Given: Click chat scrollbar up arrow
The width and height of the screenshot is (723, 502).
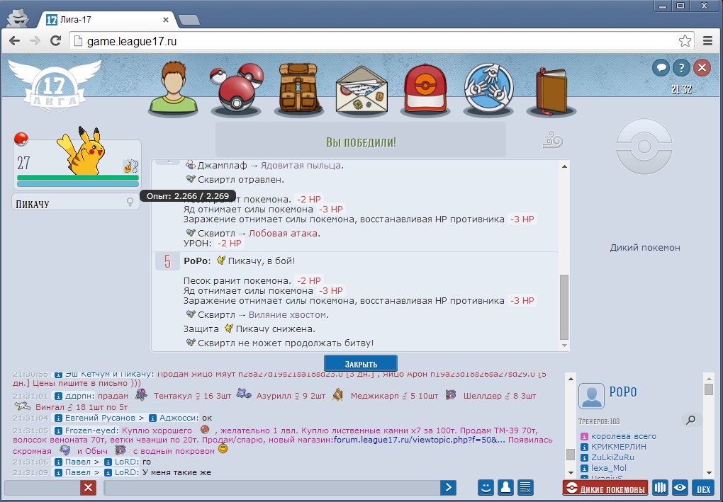Looking at the screenshot, I should tap(571, 379).
